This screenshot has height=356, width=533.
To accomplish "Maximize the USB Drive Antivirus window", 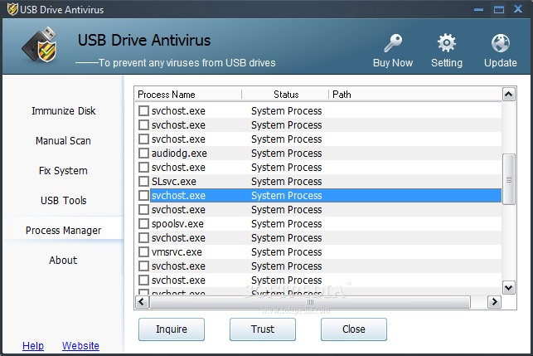I will point(499,9).
